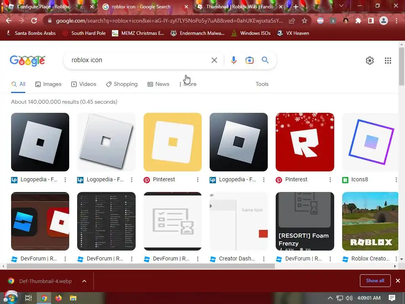Click the address bar URL
405x304 pixels.
click(x=169, y=21)
